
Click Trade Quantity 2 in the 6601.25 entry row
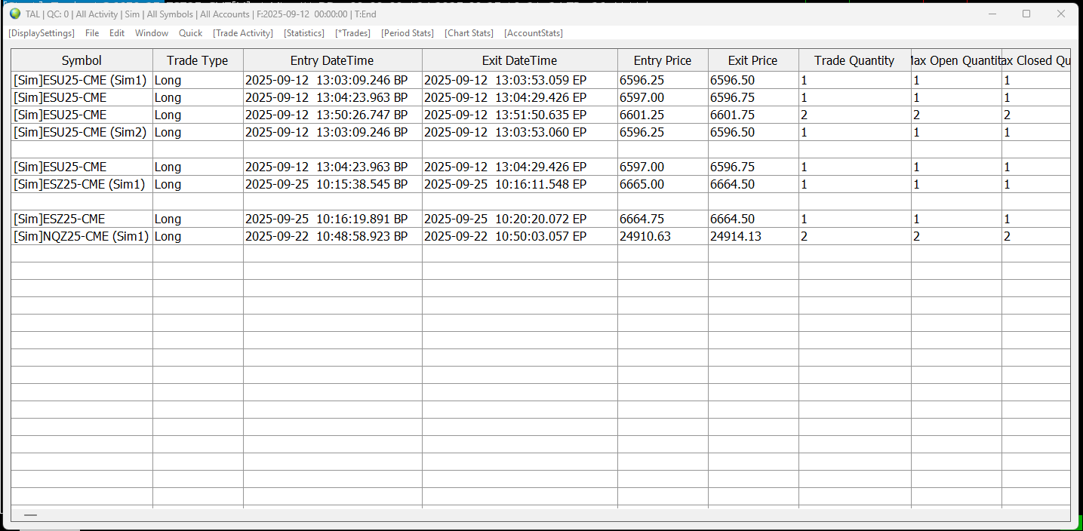(854, 115)
